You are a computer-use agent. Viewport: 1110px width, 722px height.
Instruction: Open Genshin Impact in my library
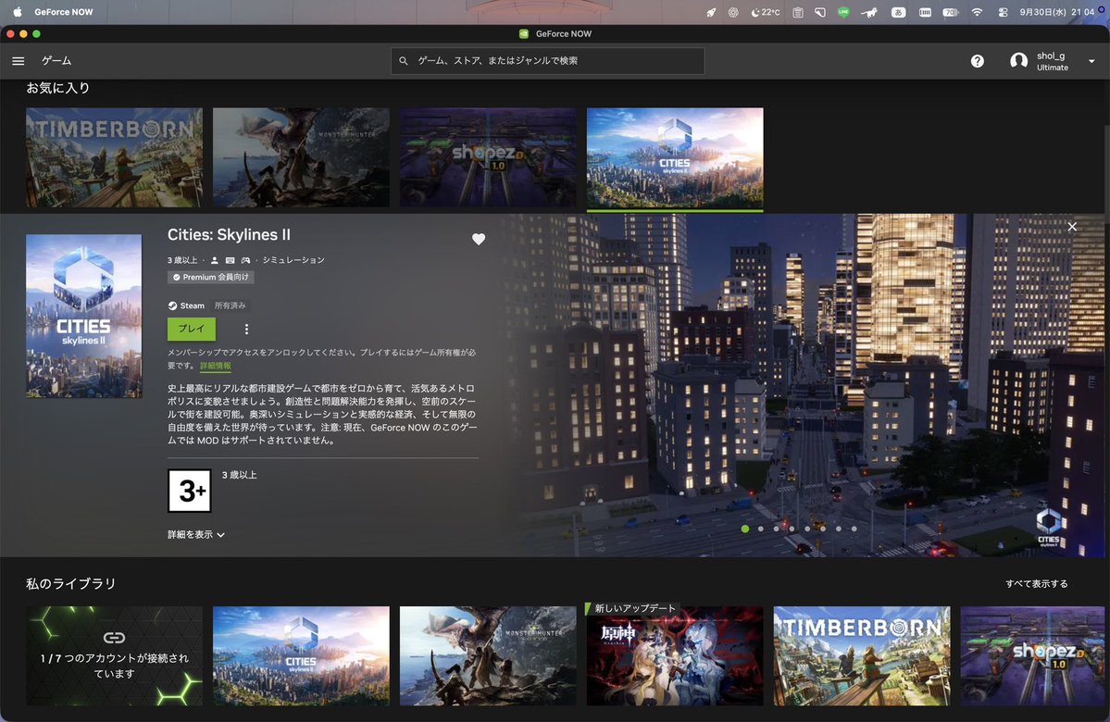pyautogui.click(x=675, y=655)
